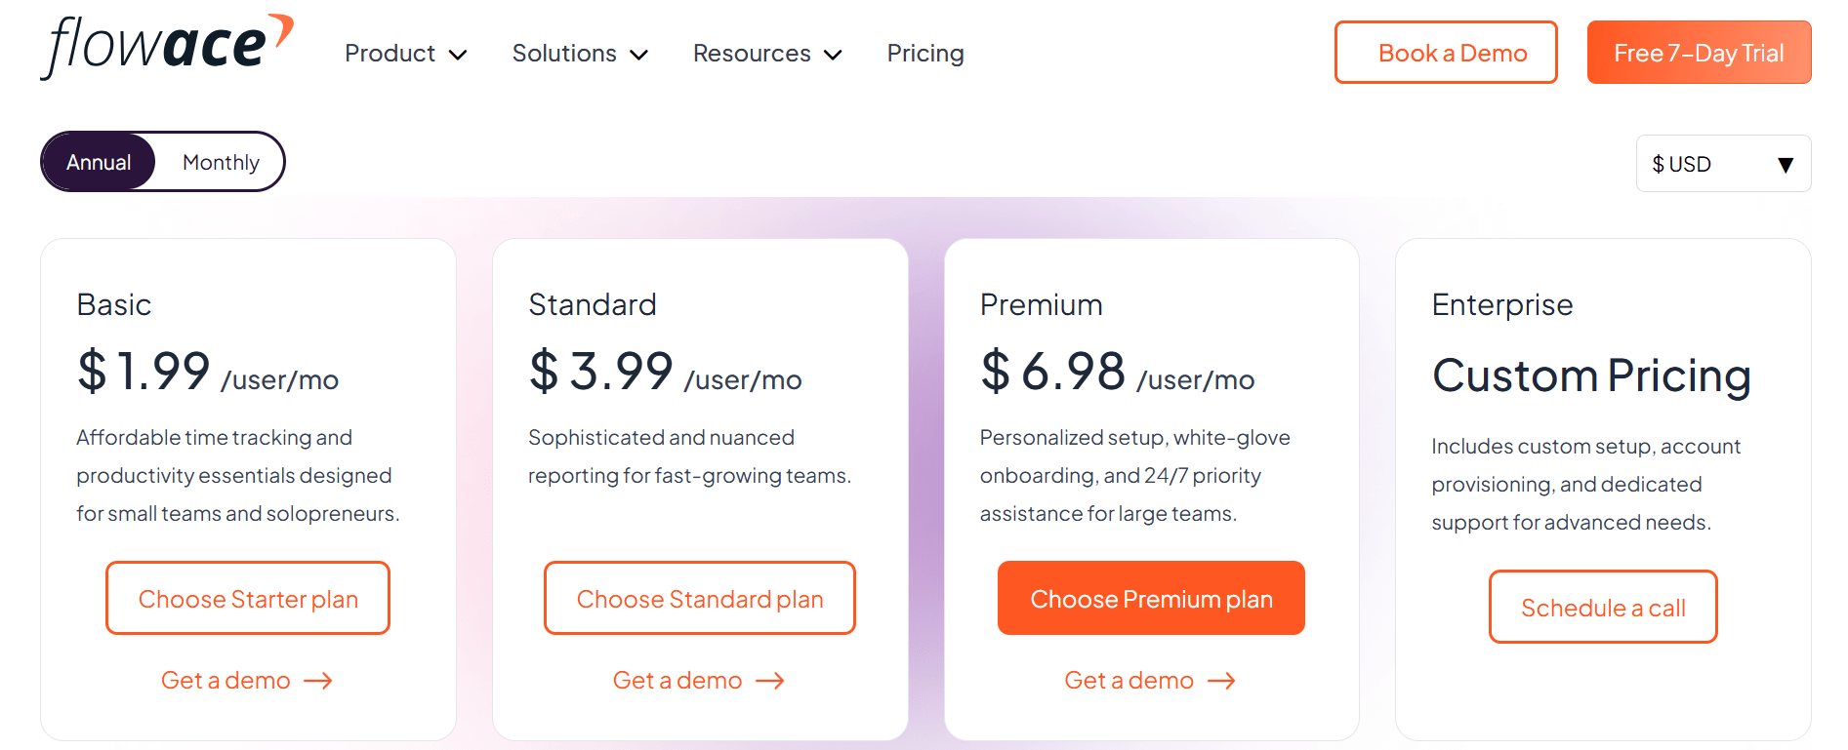Viewport: 1848px width, 750px height.
Task: Open the Resources dropdown chevron
Action: 833,55
